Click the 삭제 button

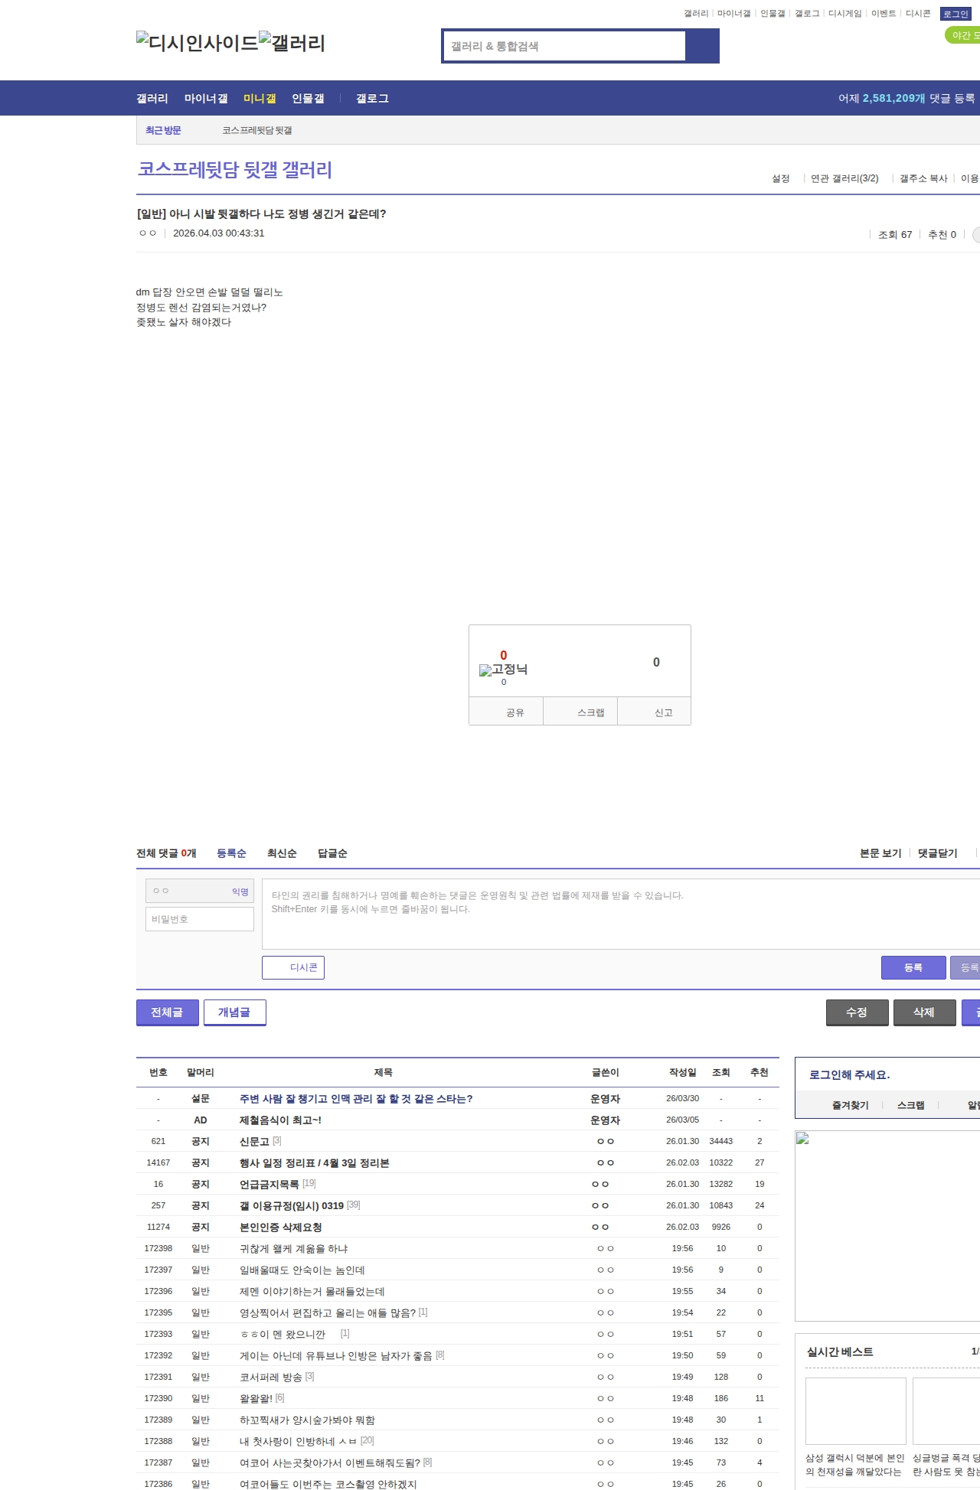pos(924,1012)
